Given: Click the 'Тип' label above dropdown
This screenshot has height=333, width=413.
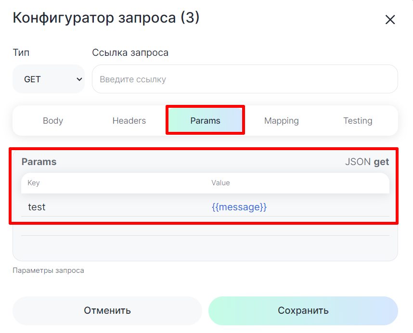Looking at the screenshot, I should tap(21, 52).
